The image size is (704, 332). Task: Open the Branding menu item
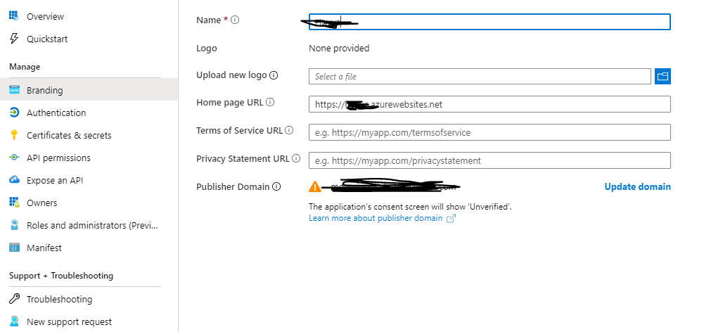coord(44,90)
